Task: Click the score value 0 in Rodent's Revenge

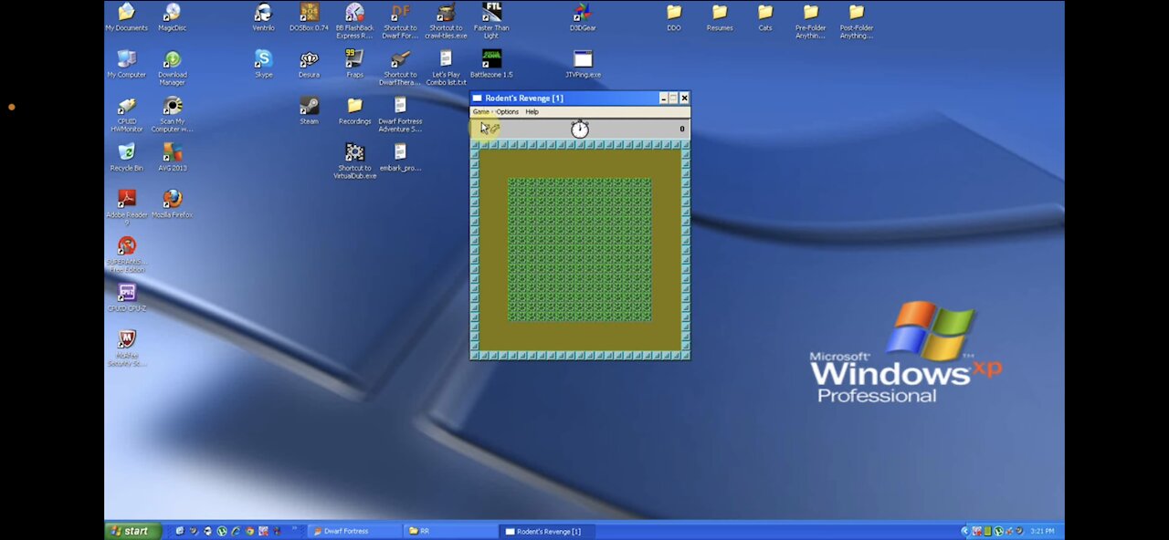Action: 681,129
